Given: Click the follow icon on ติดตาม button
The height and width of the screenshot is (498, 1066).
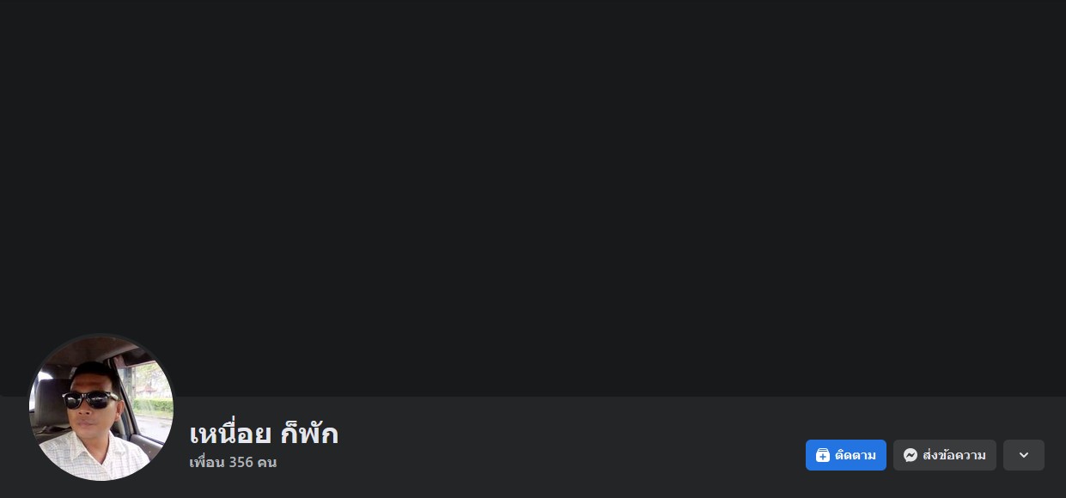Looking at the screenshot, I should pos(822,455).
